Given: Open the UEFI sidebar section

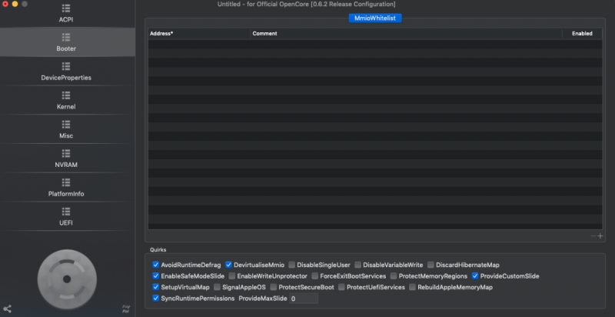Looking at the screenshot, I should point(66,216).
